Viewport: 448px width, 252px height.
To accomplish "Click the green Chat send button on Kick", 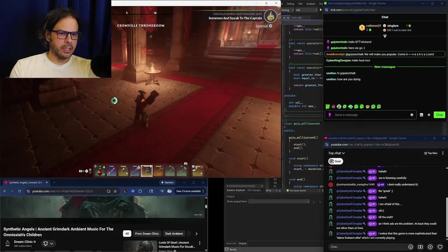I will coord(439,115).
